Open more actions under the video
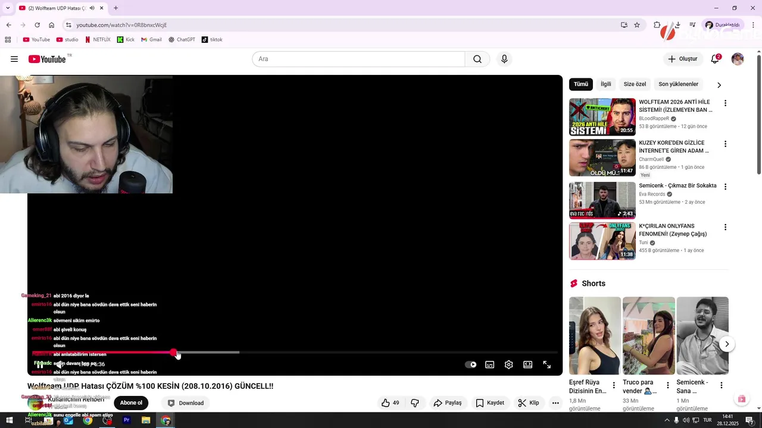This screenshot has width=762, height=428. pyautogui.click(x=555, y=403)
